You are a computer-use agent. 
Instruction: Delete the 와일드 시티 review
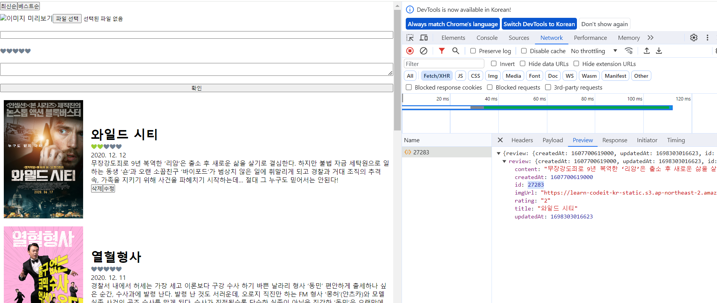pyautogui.click(x=97, y=188)
